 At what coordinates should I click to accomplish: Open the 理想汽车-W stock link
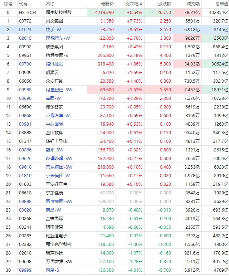[58, 38]
